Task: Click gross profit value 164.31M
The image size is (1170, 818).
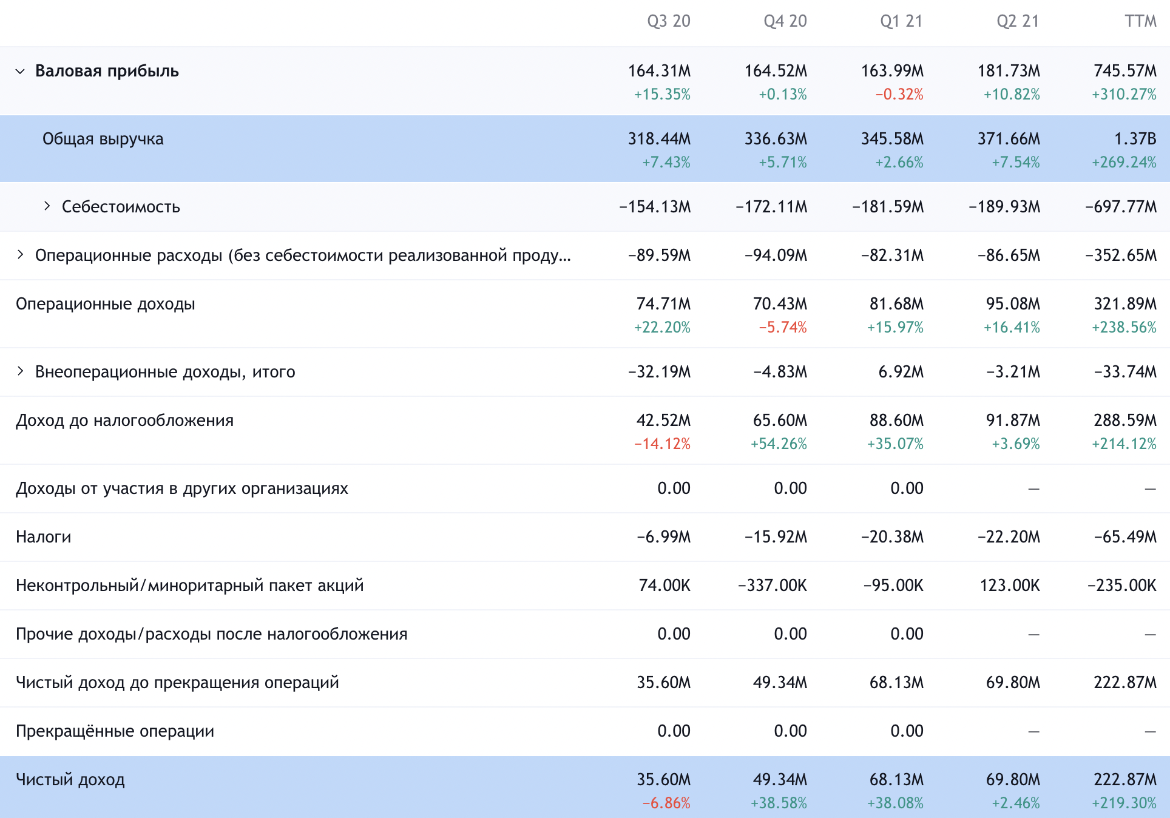Action: pos(659,71)
